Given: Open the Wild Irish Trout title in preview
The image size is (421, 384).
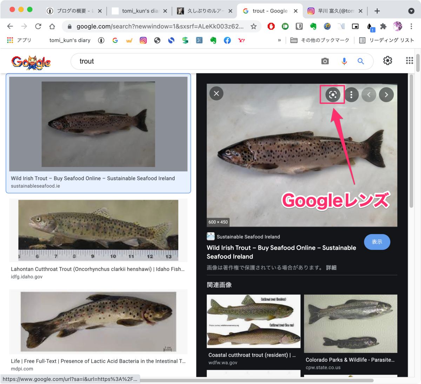Looking at the screenshot, I should tap(281, 252).
